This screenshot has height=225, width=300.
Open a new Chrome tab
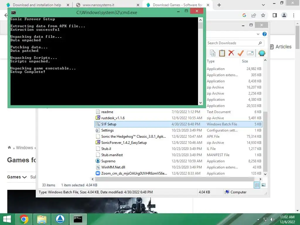click(219, 5)
